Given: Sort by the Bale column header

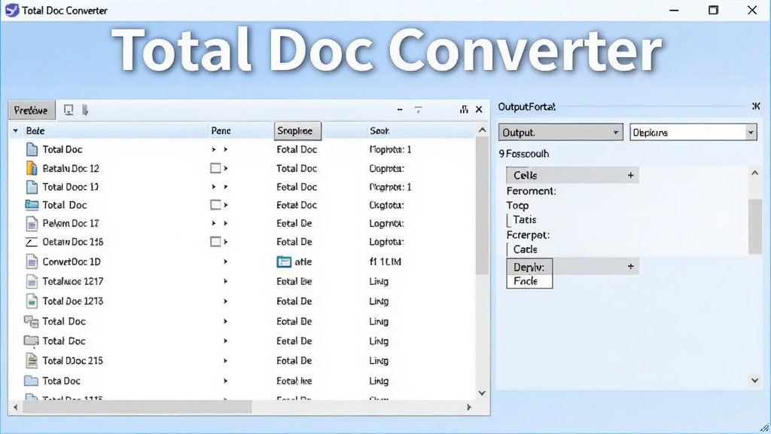Looking at the screenshot, I should click(35, 131).
